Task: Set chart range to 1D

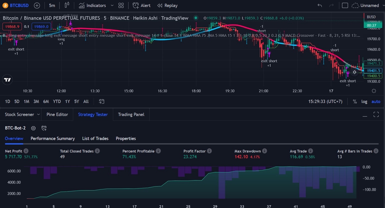Action: point(8,102)
